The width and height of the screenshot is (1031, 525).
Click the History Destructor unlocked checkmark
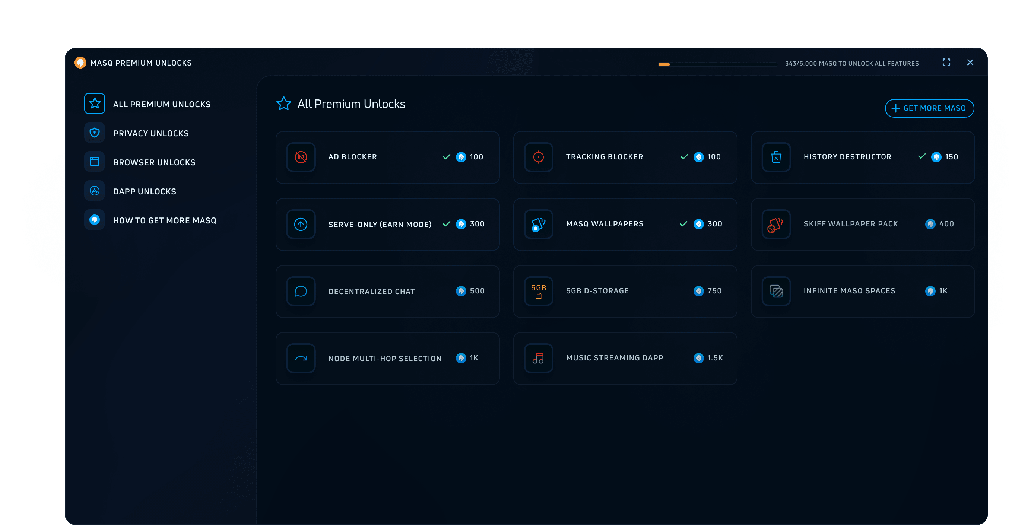pos(922,156)
